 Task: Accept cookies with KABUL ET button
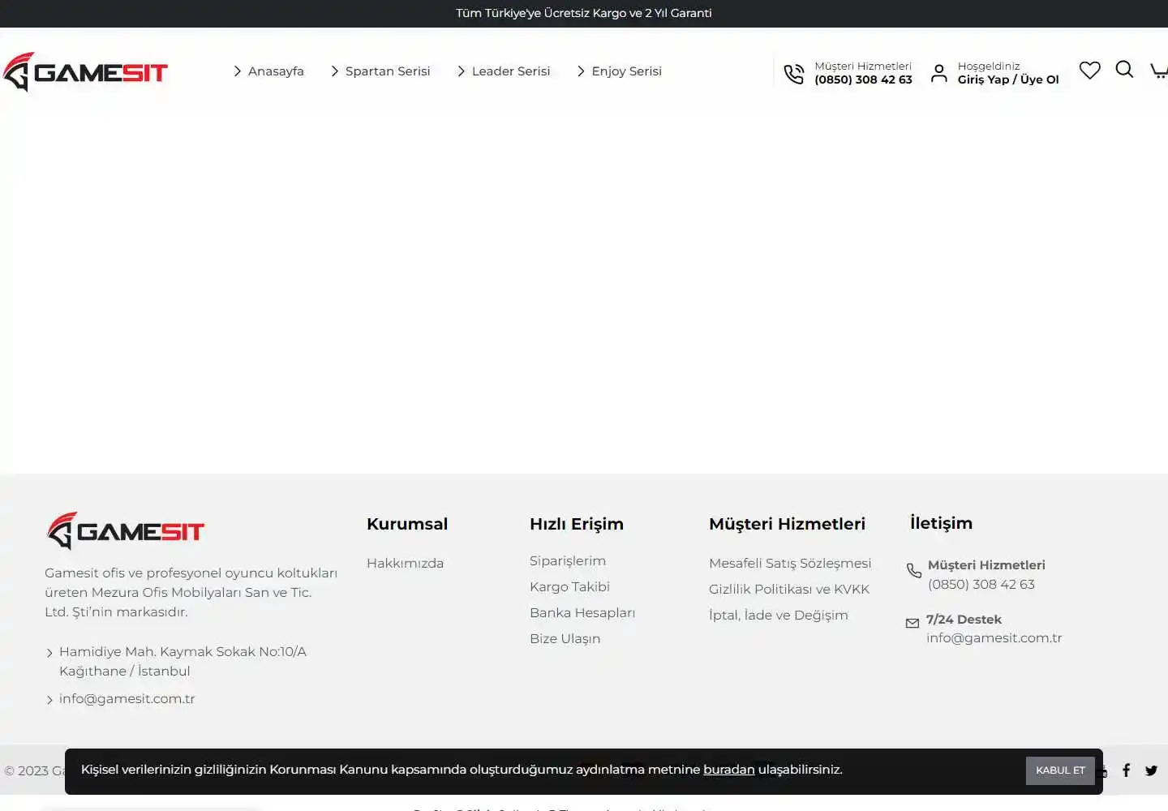click(x=1060, y=770)
